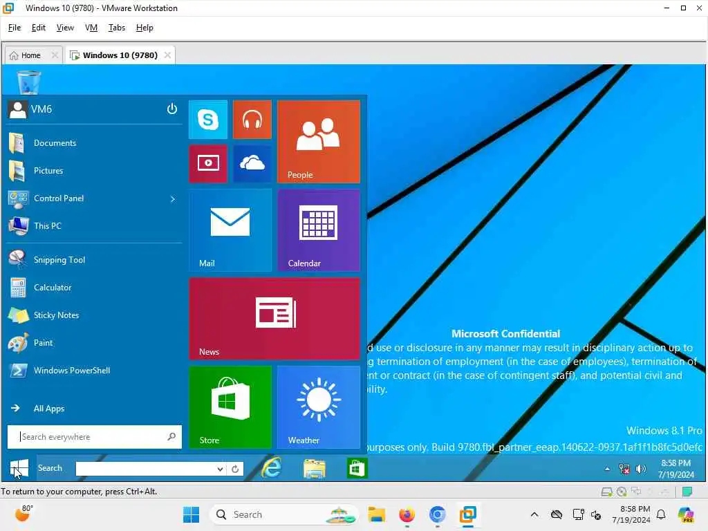Click the power button in Start menu
Image resolution: width=708 pixels, height=531 pixels.
click(x=171, y=109)
